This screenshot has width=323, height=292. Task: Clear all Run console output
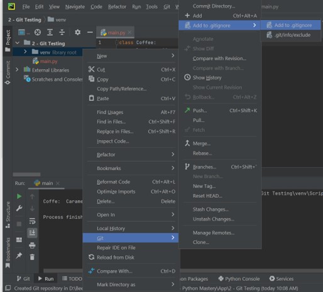(32, 257)
